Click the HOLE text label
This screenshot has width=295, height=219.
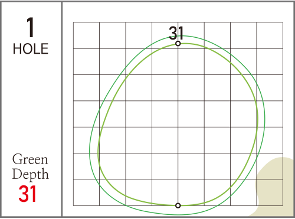31,48
